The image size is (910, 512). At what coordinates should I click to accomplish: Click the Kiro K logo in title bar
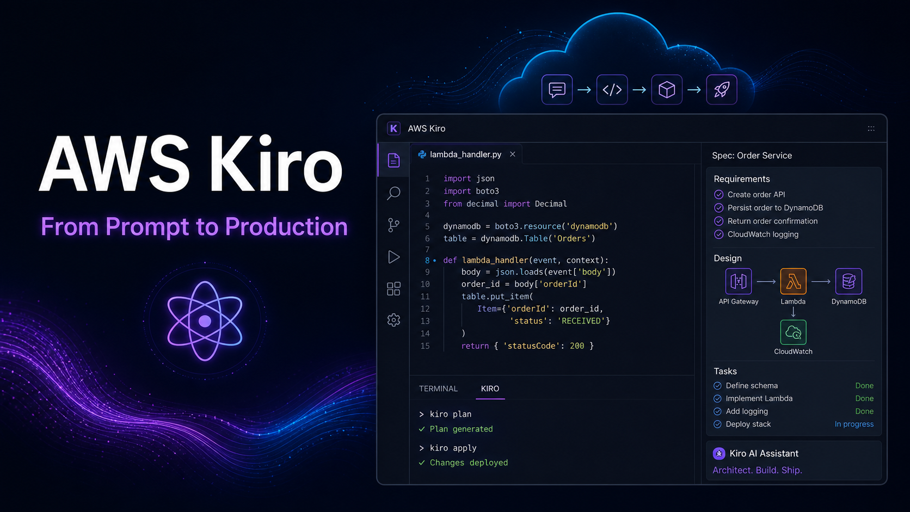[x=393, y=128]
